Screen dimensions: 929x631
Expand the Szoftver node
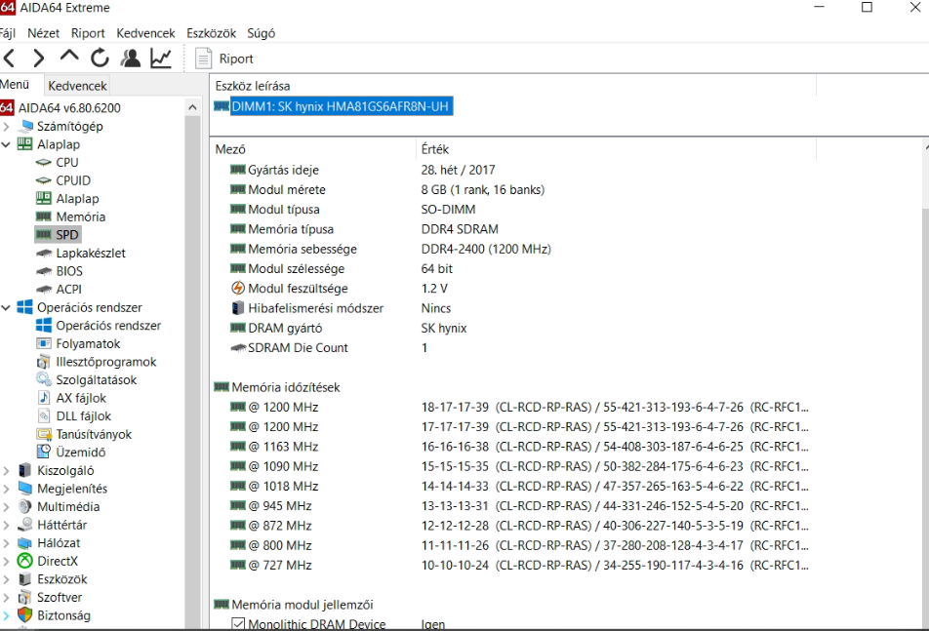7,597
